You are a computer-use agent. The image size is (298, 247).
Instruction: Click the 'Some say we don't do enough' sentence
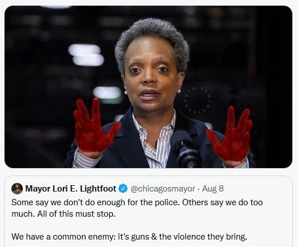(96, 202)
